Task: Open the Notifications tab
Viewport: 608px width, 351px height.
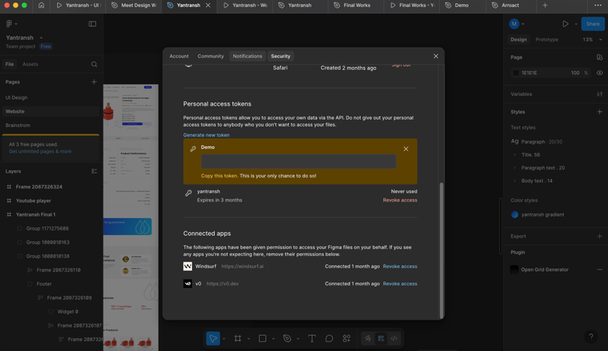Action: (x=248, y=56)
